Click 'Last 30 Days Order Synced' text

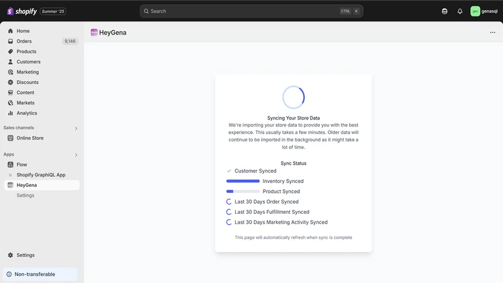click(267, 202)
